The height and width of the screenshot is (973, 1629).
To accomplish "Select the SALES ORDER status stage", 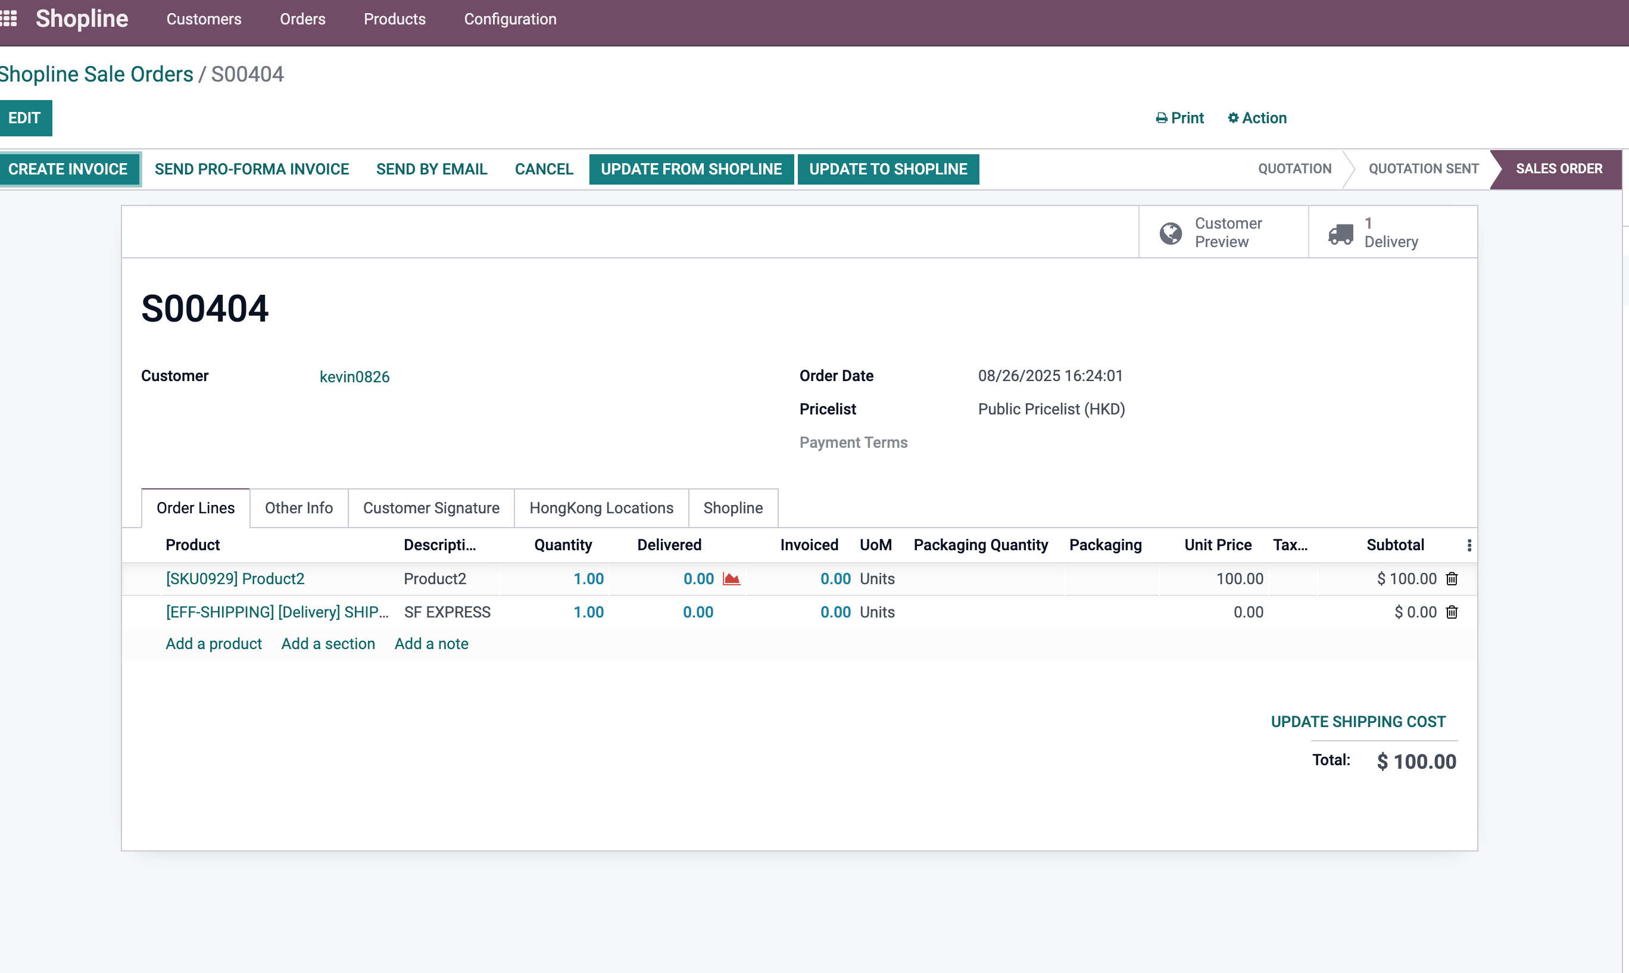I will pyautogui.click(x=1558, y=169).
